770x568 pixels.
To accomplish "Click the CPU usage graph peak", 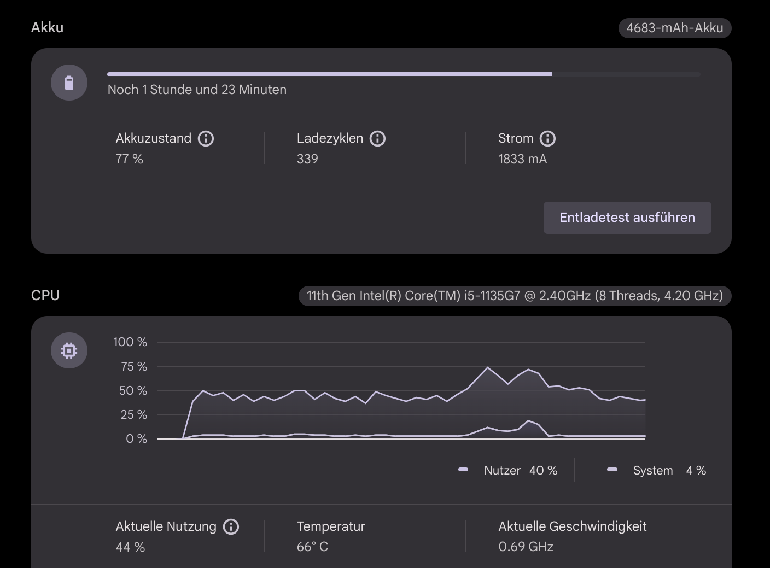I will coord(487,368).
